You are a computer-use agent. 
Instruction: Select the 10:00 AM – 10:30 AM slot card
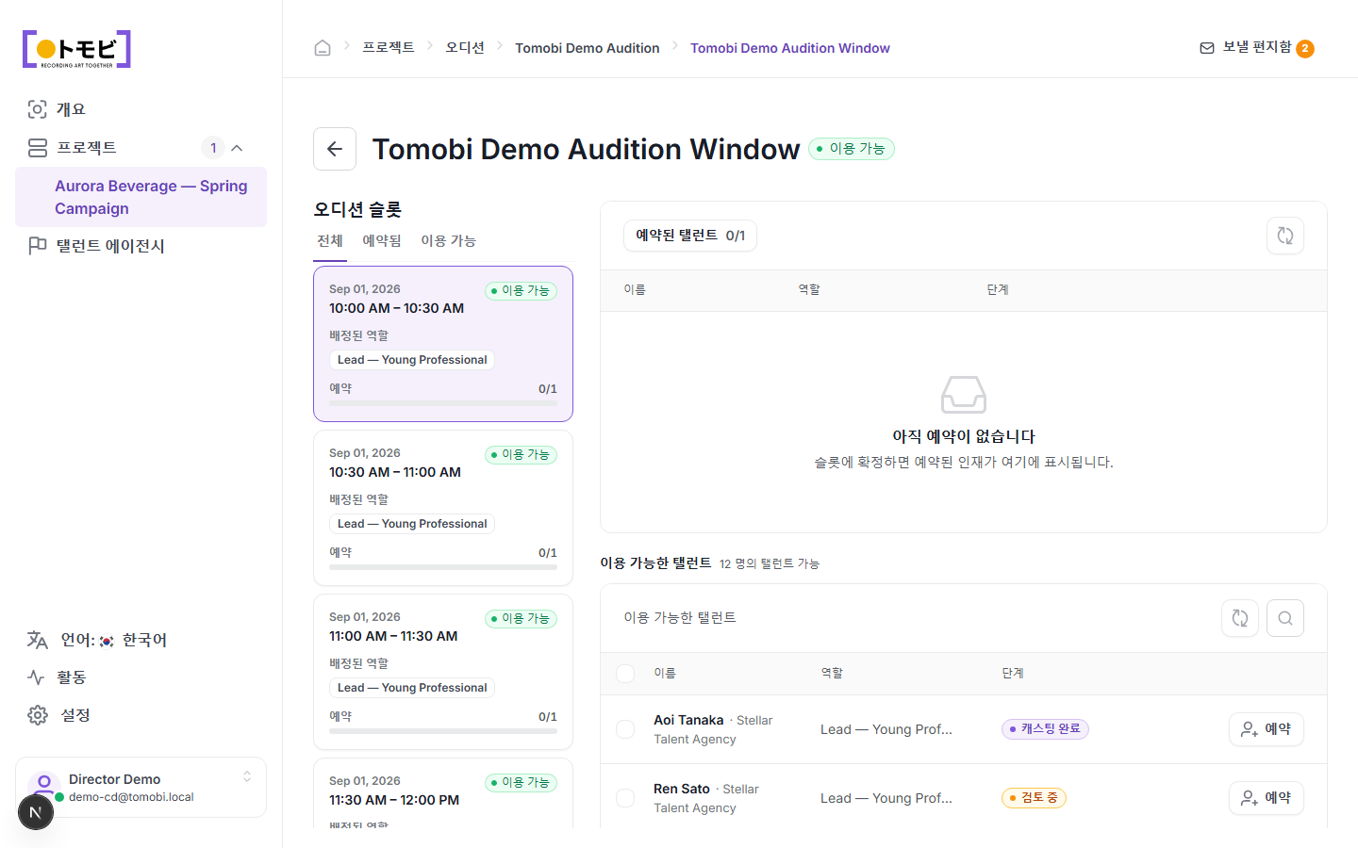[x=443, y=344]
